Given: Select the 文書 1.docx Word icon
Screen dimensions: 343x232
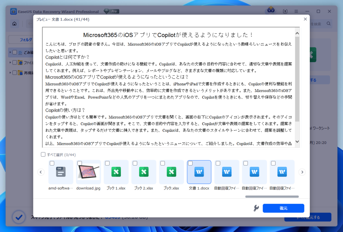Looking at the screenshot, I should tap(199, 172).
